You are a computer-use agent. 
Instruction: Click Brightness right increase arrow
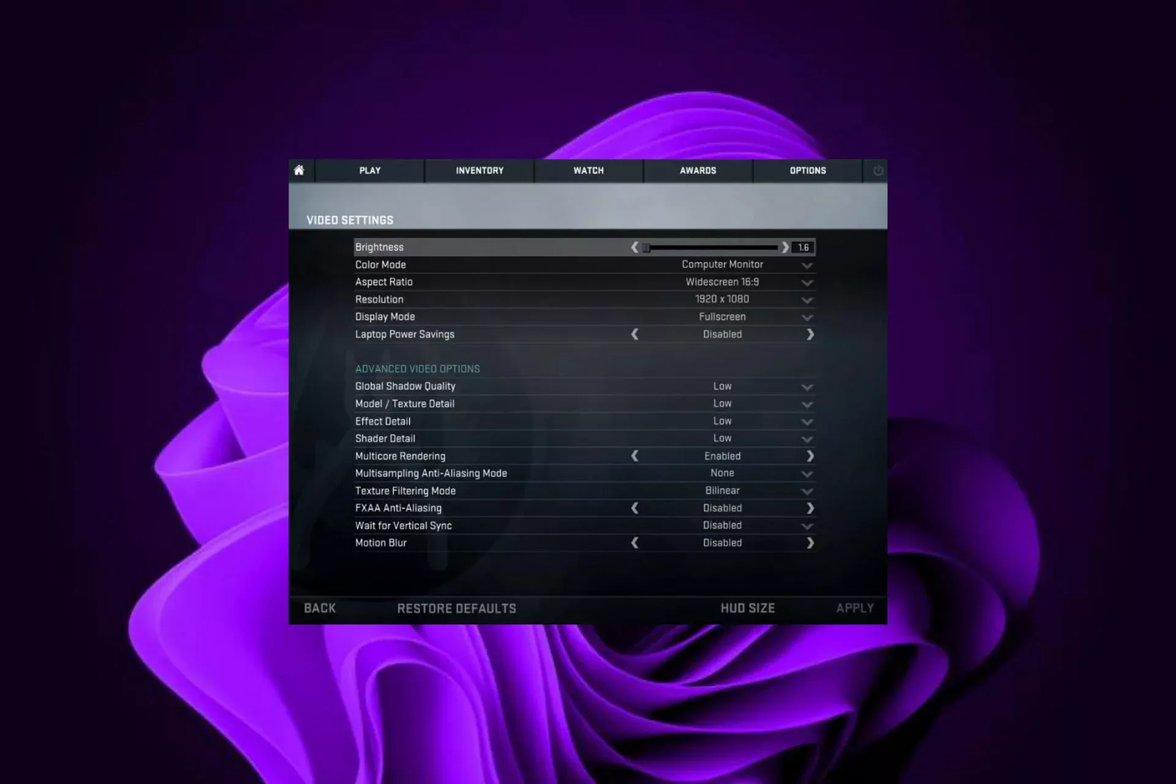point(785,247)
